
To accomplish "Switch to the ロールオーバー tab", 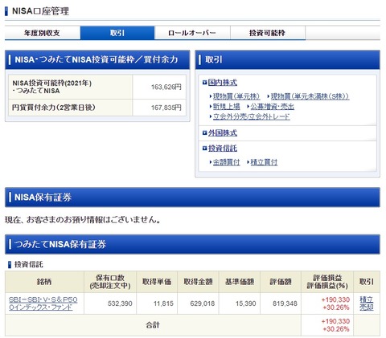I will click(192, 33).
